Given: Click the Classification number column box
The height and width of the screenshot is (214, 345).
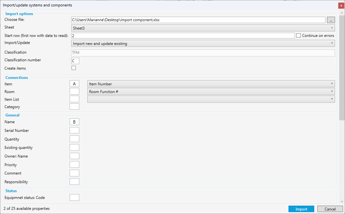Looking at the screenshot, I should (x=74, y=61).
